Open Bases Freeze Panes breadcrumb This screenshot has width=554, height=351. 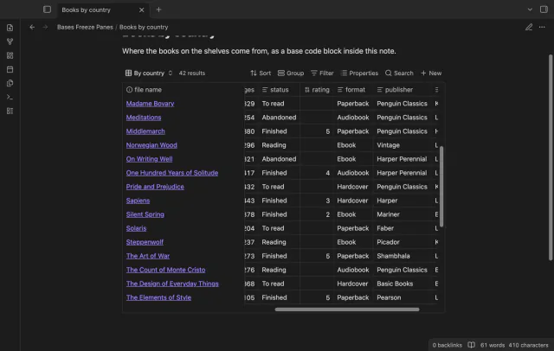coord(85,27)
